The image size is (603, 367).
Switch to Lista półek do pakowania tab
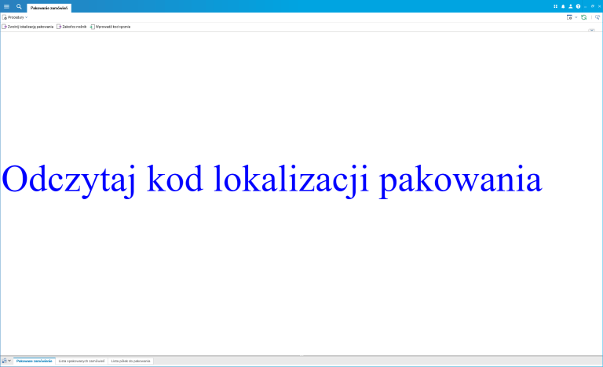pos(131,362)
